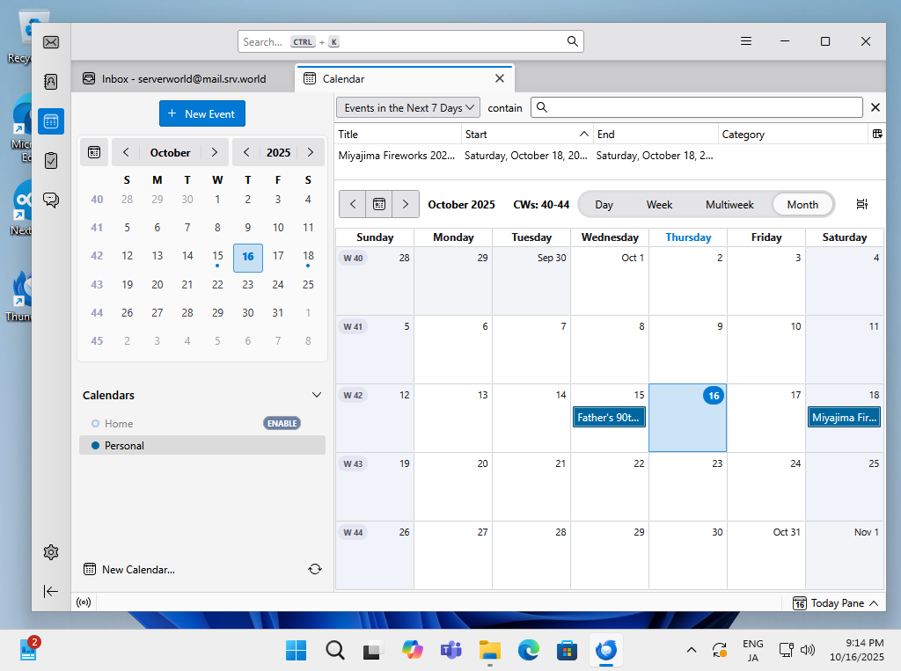Viewport: 901px width, 671px height.
Task: Open the Mail space icon in sidebar
Action: coord(51,42)
